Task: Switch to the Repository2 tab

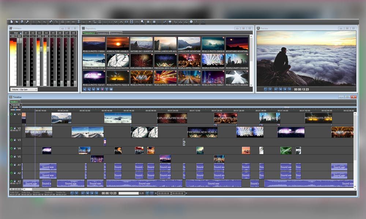Action: pyautogui.click(x=103, y=33)
